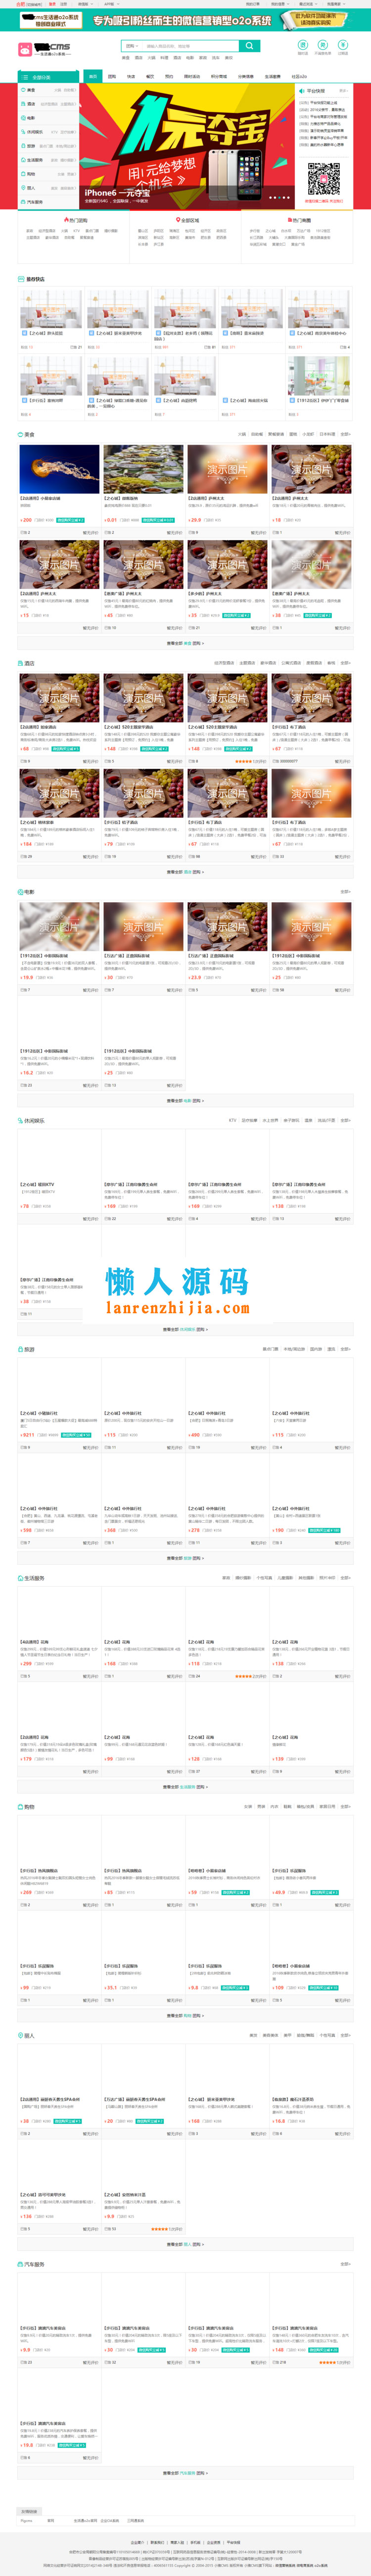Open the 全部分类 category menu
Viewport: 371px width, 2576px height.
[x=47, y=77]
